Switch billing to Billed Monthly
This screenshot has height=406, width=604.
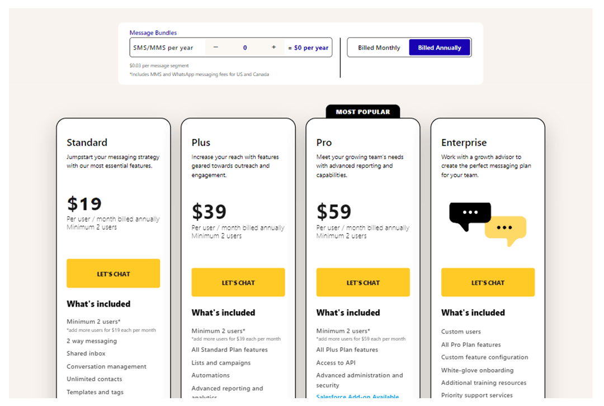378,47
